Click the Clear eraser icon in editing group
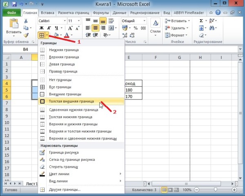The width and height of the screenshot is (245, 196). (201, 35)
